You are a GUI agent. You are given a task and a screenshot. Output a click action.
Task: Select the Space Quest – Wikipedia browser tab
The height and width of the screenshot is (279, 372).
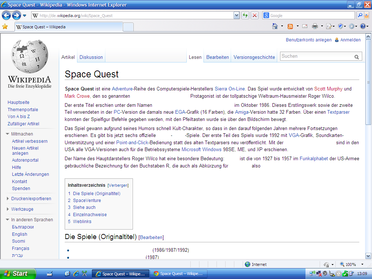coord(69,27)
